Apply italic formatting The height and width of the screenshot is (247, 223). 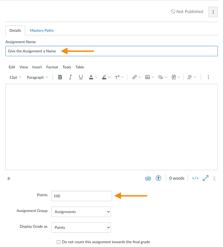point(70,77)
